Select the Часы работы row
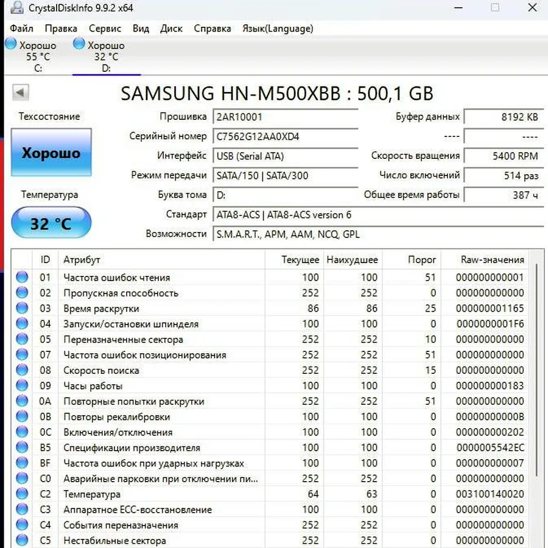 270,385
